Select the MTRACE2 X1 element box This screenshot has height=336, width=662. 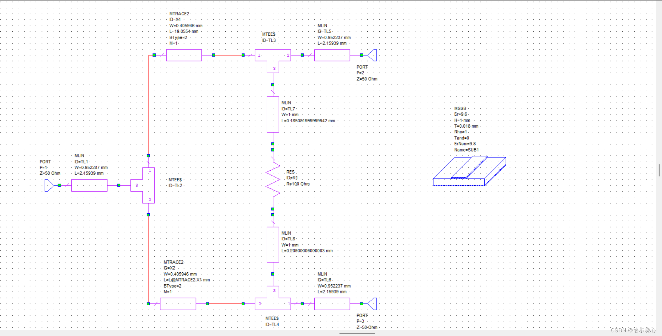click(x=184, y=55)
